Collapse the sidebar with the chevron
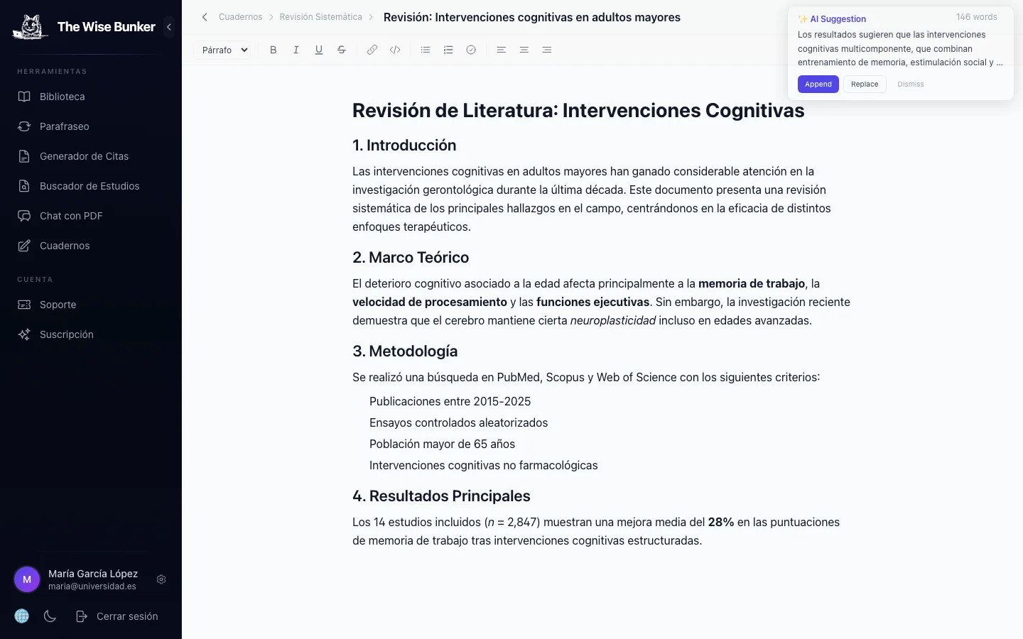The height and width of the screenshot is (639, 1023). pyautogui.click(x=169, y=27)
